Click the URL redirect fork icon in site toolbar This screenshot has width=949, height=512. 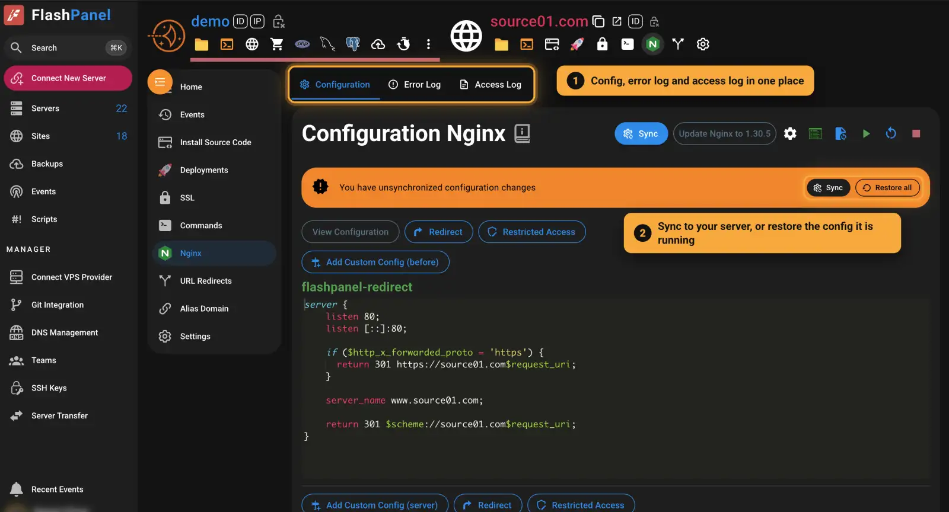[678, 44]
